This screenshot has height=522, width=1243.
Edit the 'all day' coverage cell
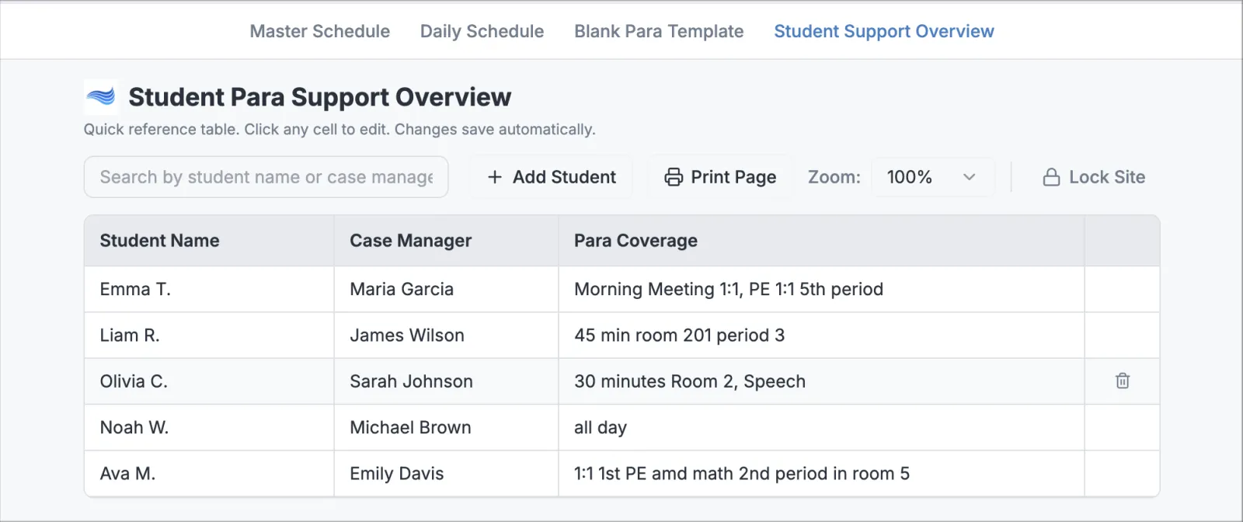click(x=821, y=427)
